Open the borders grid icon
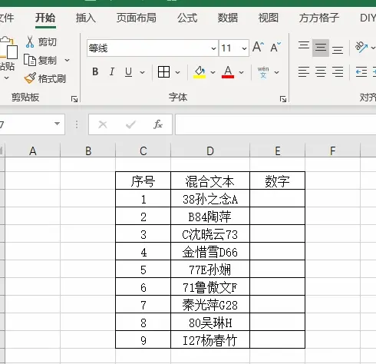Screen dimensions: 376x364 [x=163, y=72]
